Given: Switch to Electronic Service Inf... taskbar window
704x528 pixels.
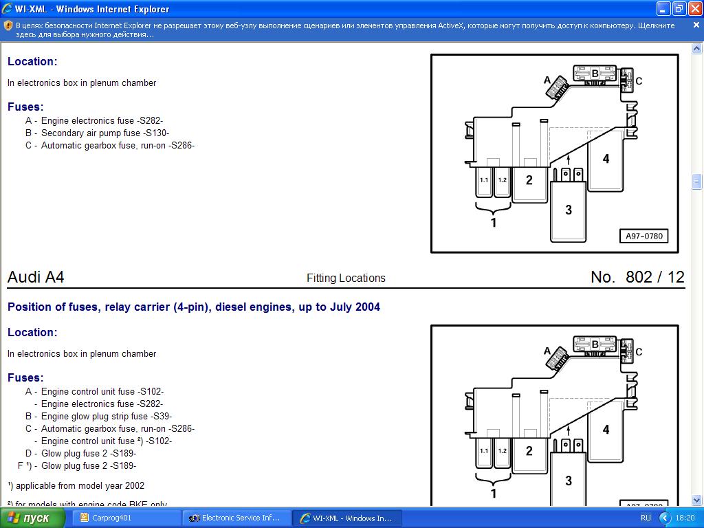Looking at the screenshot, I should click(x=236, y=518).
